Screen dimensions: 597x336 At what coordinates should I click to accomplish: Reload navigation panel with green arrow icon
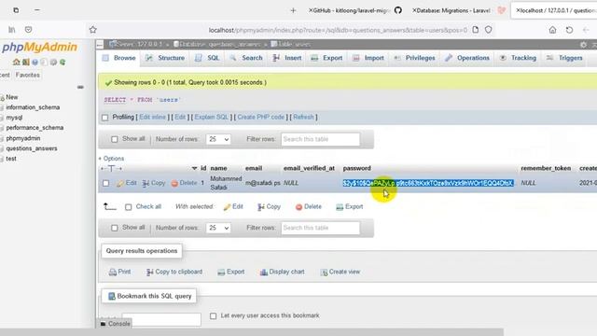pos(62,62)
